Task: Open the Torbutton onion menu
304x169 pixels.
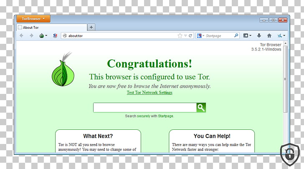Action: (41, 35)
